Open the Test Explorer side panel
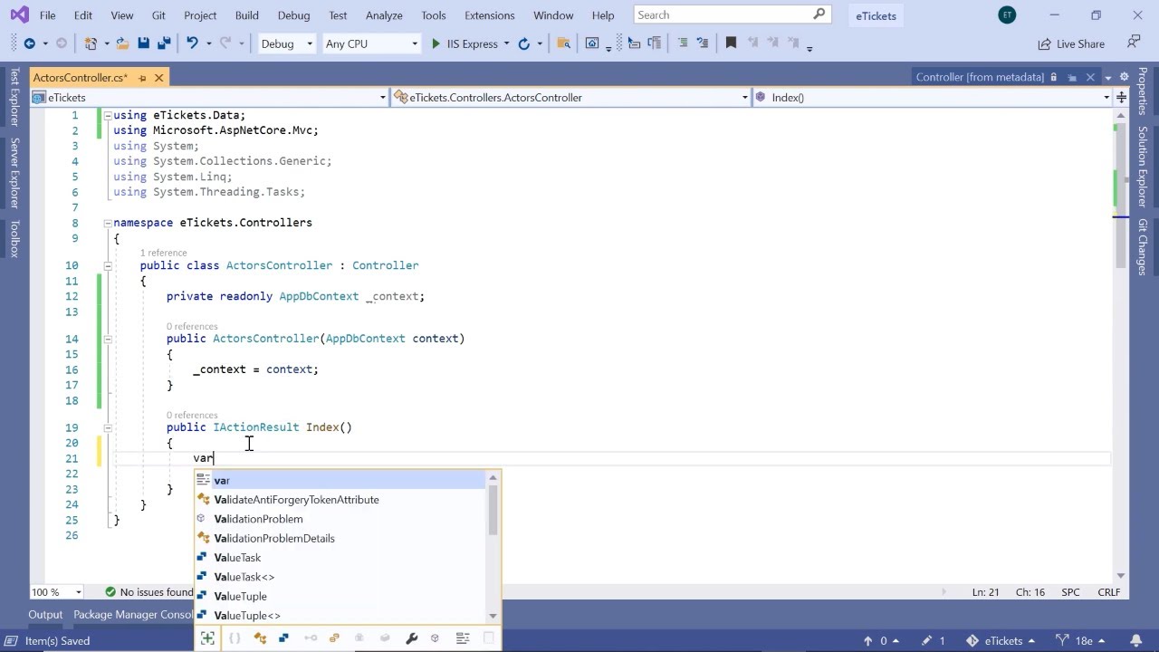 14,96
